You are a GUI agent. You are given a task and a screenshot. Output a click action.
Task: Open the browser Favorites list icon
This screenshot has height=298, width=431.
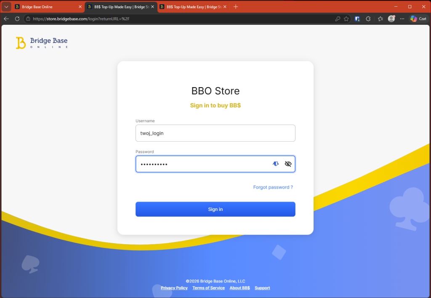(380, 19)
